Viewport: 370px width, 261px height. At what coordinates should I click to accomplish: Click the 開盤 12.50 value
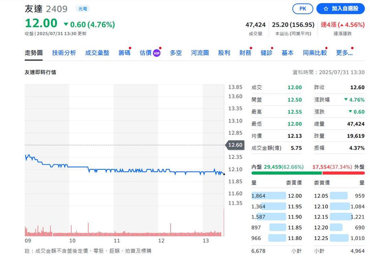pos(294,100)
